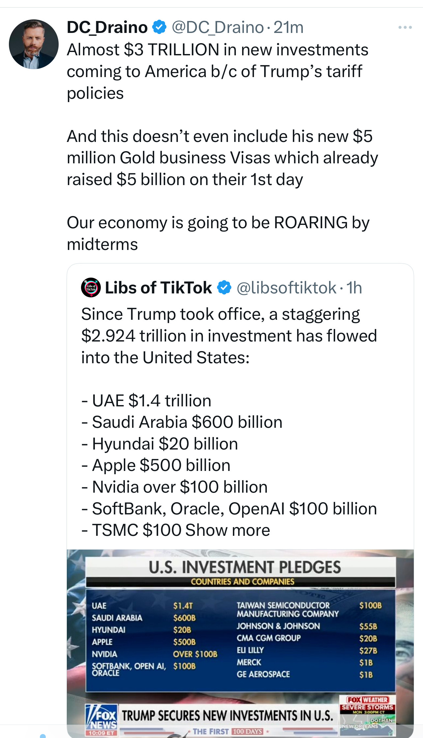Click the tweet text about $3 TRILLION
Screen dimensions: 423x738
pos(217,71)
